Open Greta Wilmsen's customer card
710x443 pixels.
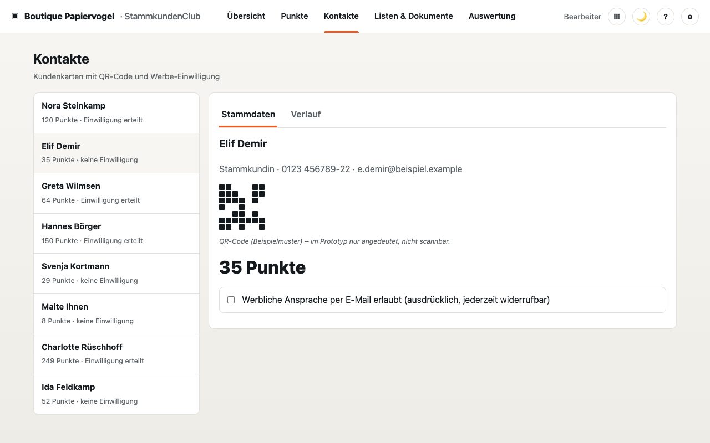click(x=116, y=193)
